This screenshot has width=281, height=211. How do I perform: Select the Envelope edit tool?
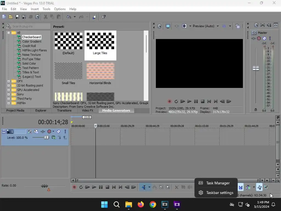[x=155, y=187]
